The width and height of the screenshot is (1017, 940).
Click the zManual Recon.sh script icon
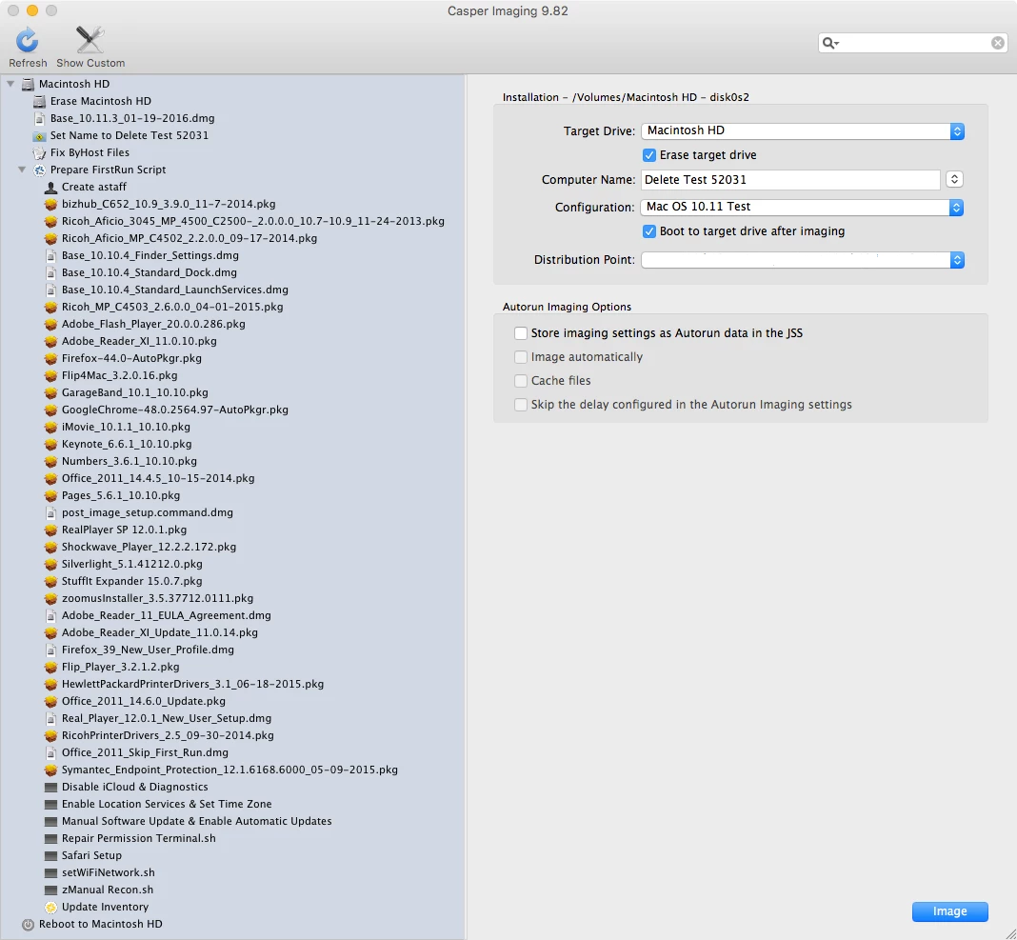click(50, 890)
